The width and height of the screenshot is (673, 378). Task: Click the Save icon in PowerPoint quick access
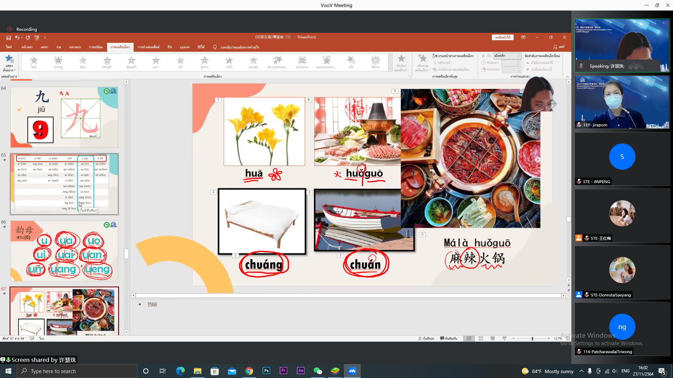click(8, 37)
